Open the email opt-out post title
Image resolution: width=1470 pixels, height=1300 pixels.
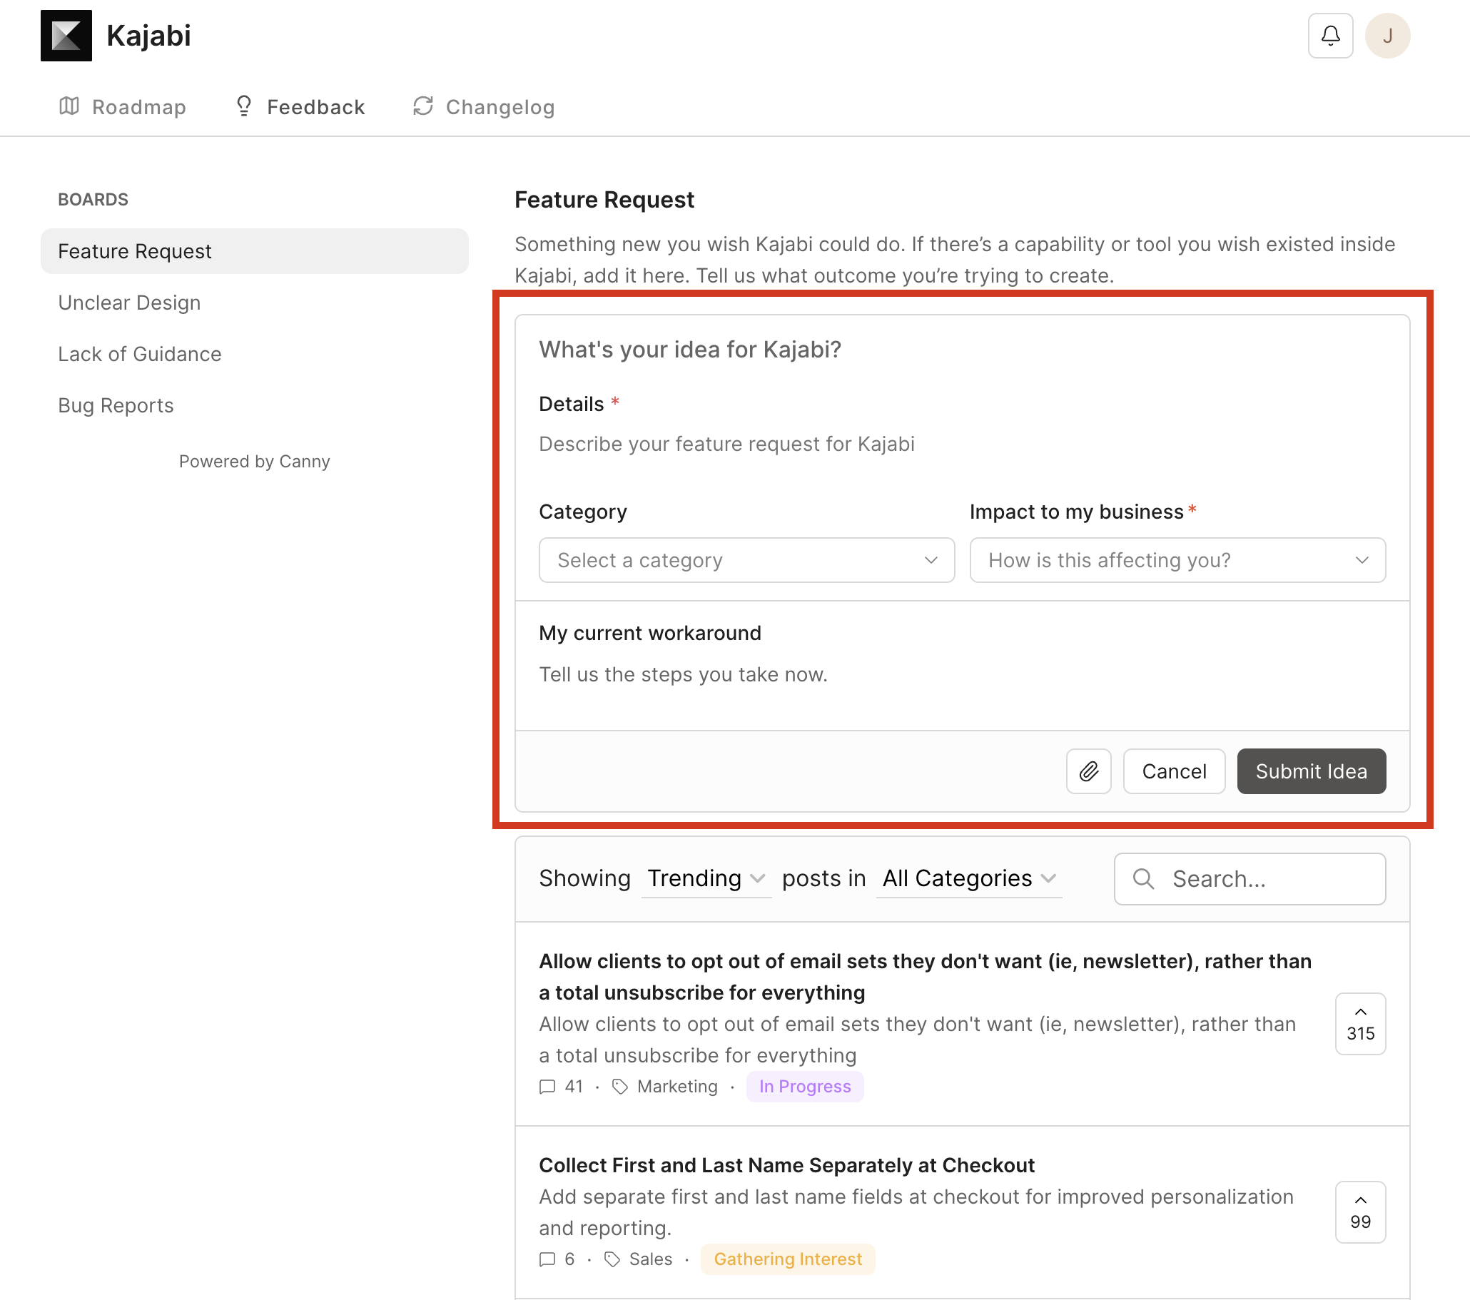(926, 977)
